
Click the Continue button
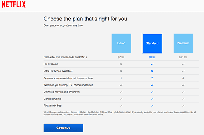click(63, 128)
